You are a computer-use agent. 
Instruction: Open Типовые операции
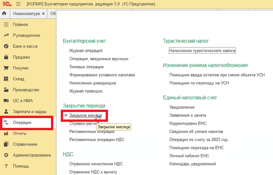point(86,67)
